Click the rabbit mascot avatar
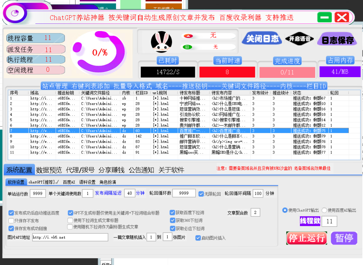The image size is (363, 265). pyautogui.click(x=162, y=42)
